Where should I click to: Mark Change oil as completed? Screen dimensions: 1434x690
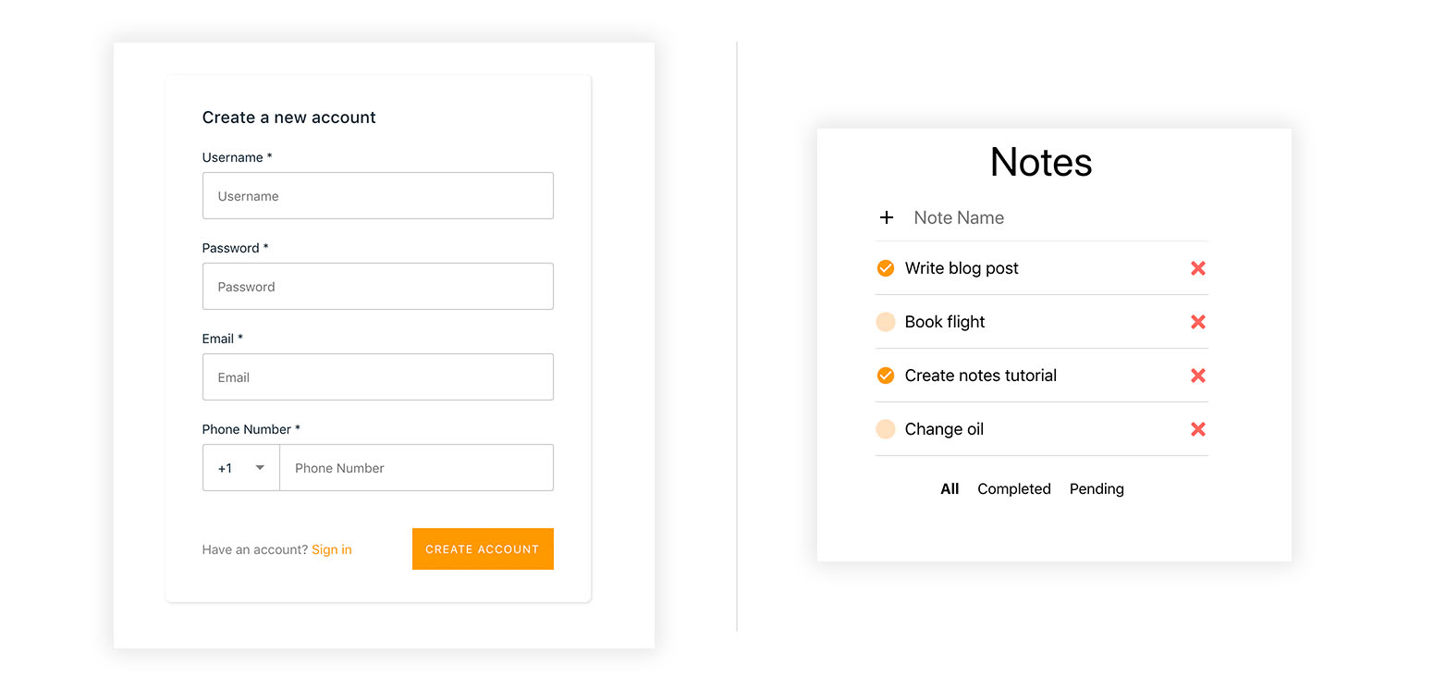pos(886,429)
